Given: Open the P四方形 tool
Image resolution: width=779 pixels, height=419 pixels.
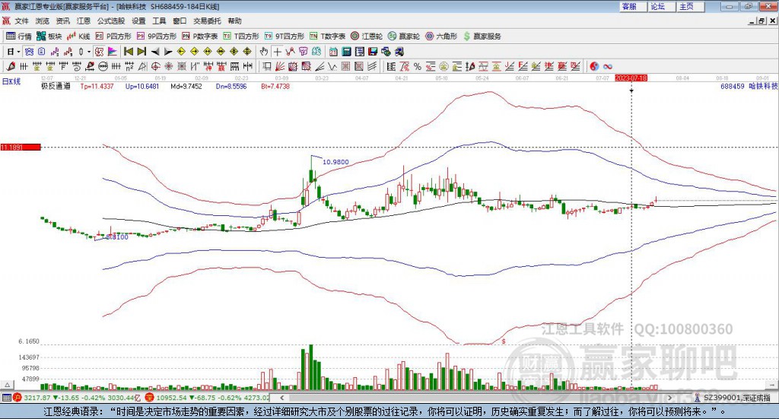Looking at the screenshot, I should pos(113,37).
